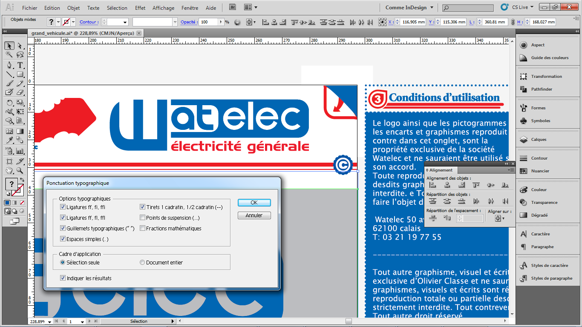Open the Styles de paragraphe panel
Viewport: 582px width, 327px height.
point(551,278)
